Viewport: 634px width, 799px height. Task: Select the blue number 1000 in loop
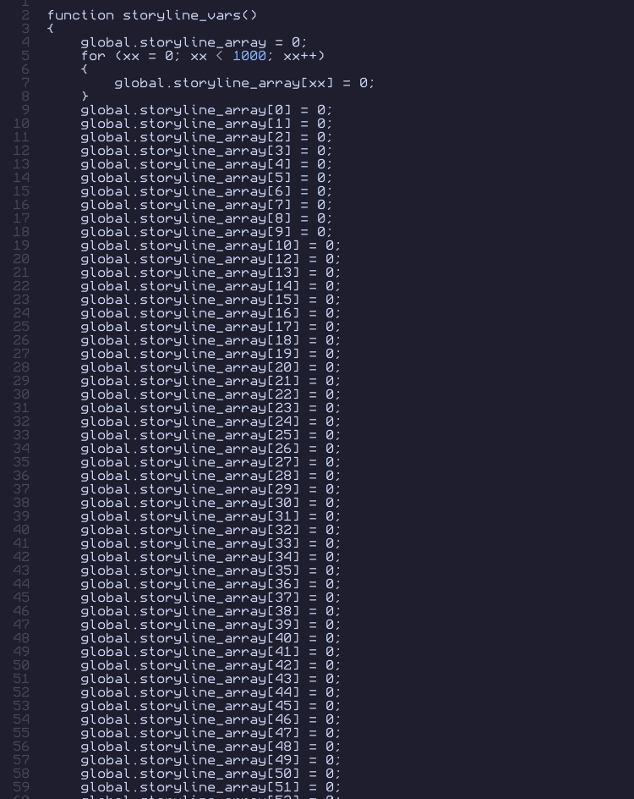tap(249, 56)
